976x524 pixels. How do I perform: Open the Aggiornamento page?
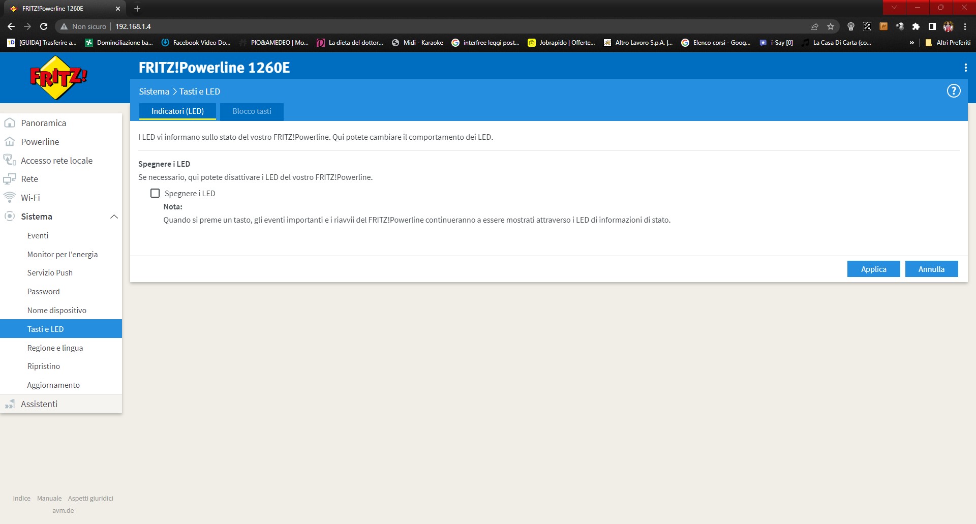click(53, 385)
